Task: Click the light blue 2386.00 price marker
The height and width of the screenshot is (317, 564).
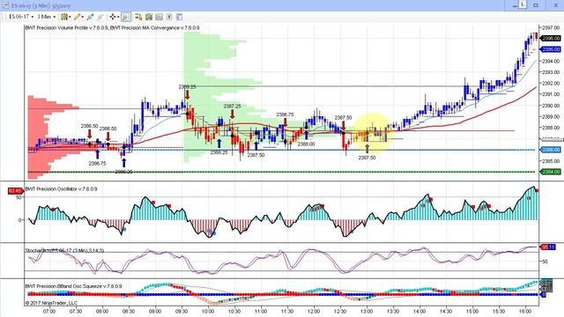Action: point(551,150)
